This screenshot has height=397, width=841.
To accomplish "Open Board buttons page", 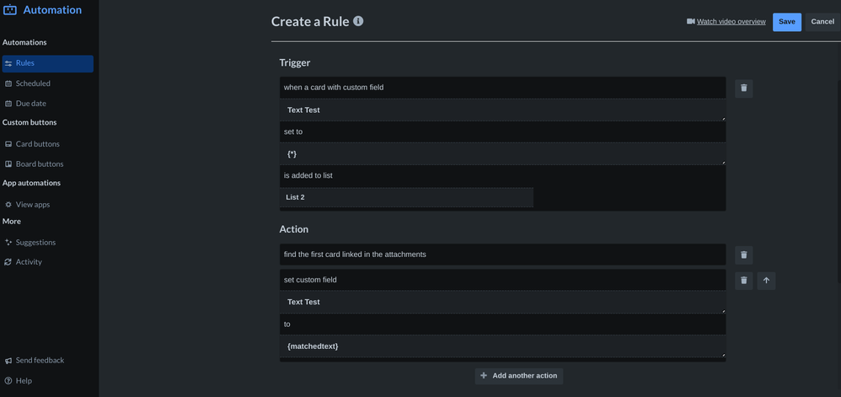I will click(x=39, y=164).
